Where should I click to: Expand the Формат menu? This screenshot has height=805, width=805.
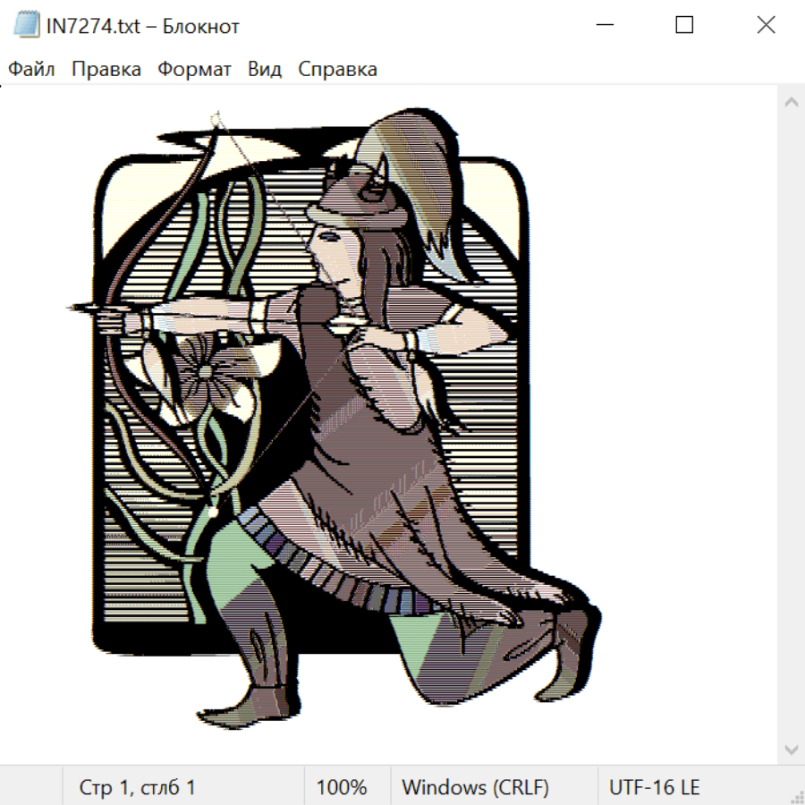click(x=194, y=70)
